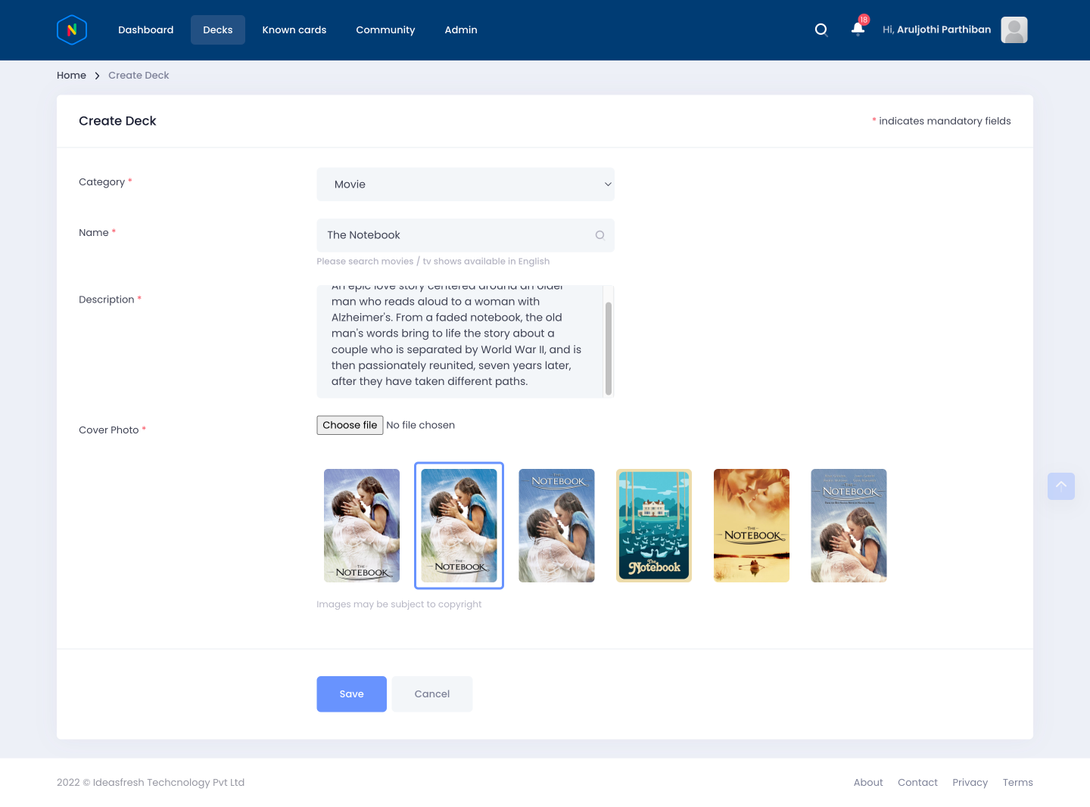Image resolution: width=1090 pixels, height=807 pixels.
Task: Select the first Notebook poster thumbnail
Action: point(362,526)
